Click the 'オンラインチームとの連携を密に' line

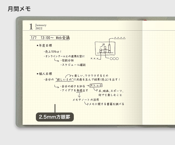(64, 56)
